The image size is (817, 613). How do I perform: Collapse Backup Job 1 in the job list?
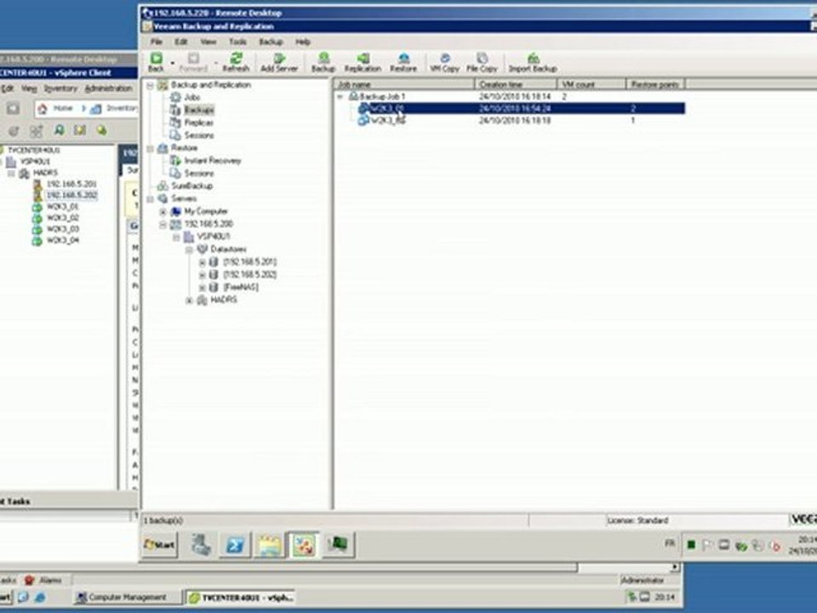click(x=340, y=97)
